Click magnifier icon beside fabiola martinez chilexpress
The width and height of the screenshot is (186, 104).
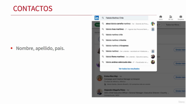(103, 46)
